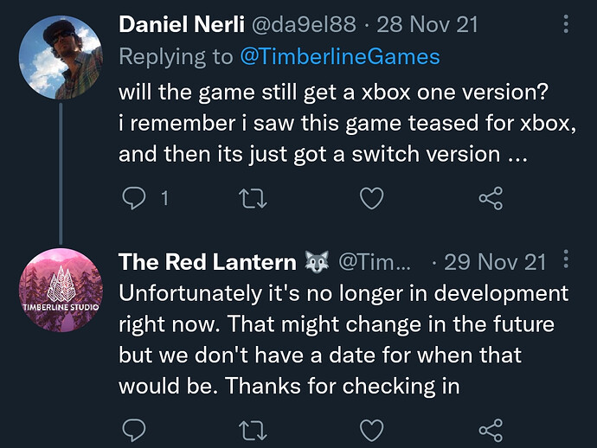Like Daniel Nerli's tweet
The image size is (597, 448).
pyautogui.click(x=371, y=198)
